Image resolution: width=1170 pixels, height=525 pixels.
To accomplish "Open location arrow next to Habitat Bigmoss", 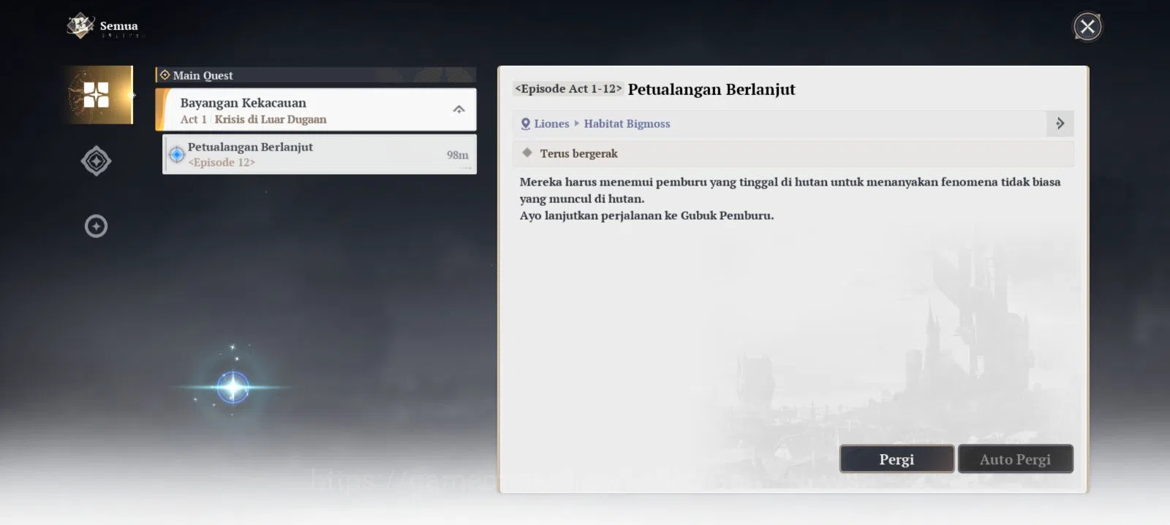I will (1060, 123).
